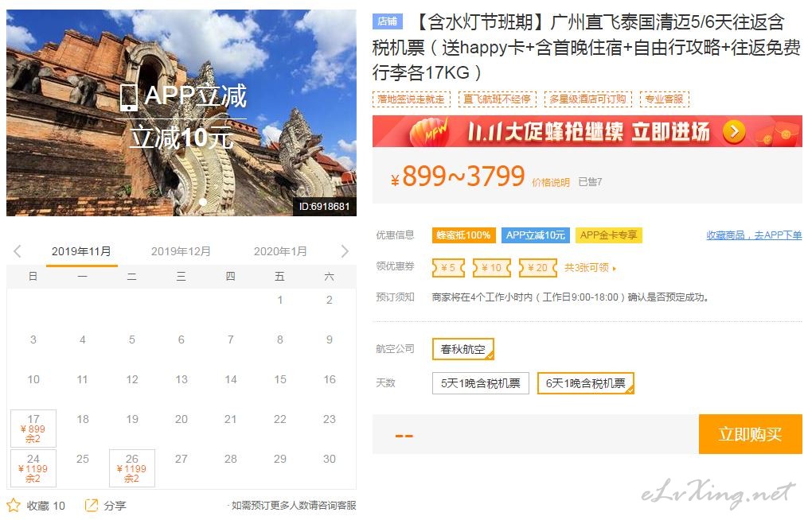
Task: Click the orange arrow on 11.11 banner
Action: 734,132
